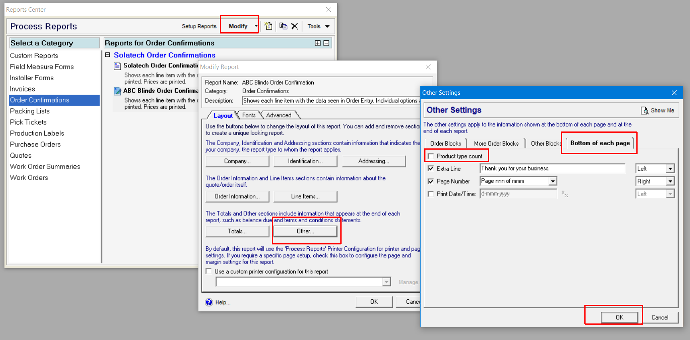Click the Help... link
The height and width of the screenshot is (340, 690).
(223, 302)
